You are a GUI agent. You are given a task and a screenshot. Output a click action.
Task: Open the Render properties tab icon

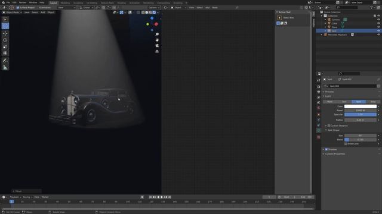click(x=319, y=87)
